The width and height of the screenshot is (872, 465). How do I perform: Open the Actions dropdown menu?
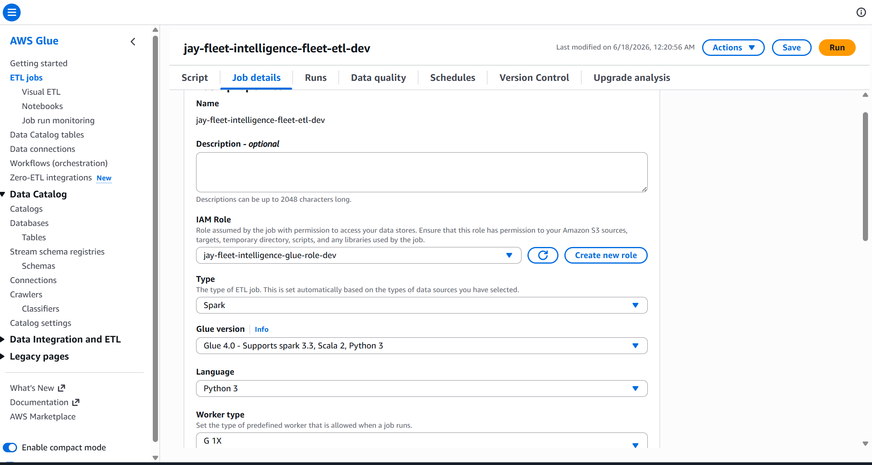[733, 48]
